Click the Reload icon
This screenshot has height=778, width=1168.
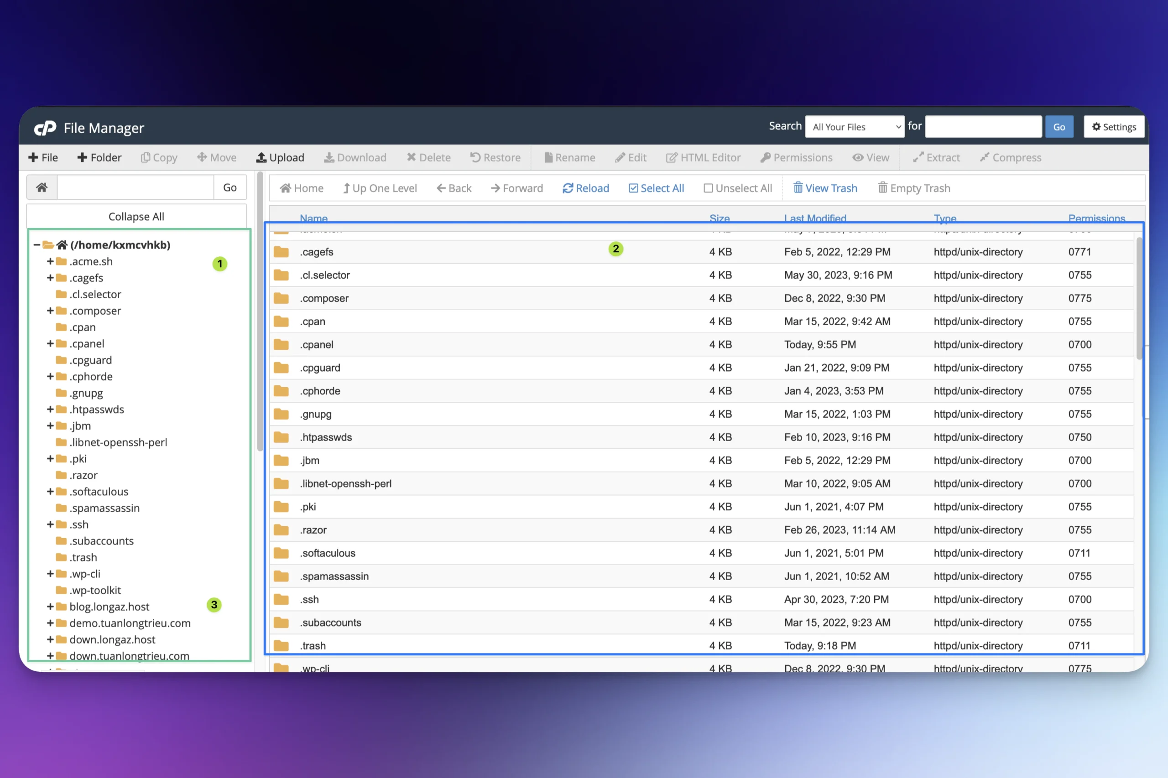click(568, 188)
